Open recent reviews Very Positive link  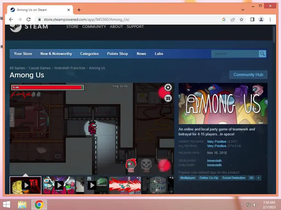pos(217,142)
